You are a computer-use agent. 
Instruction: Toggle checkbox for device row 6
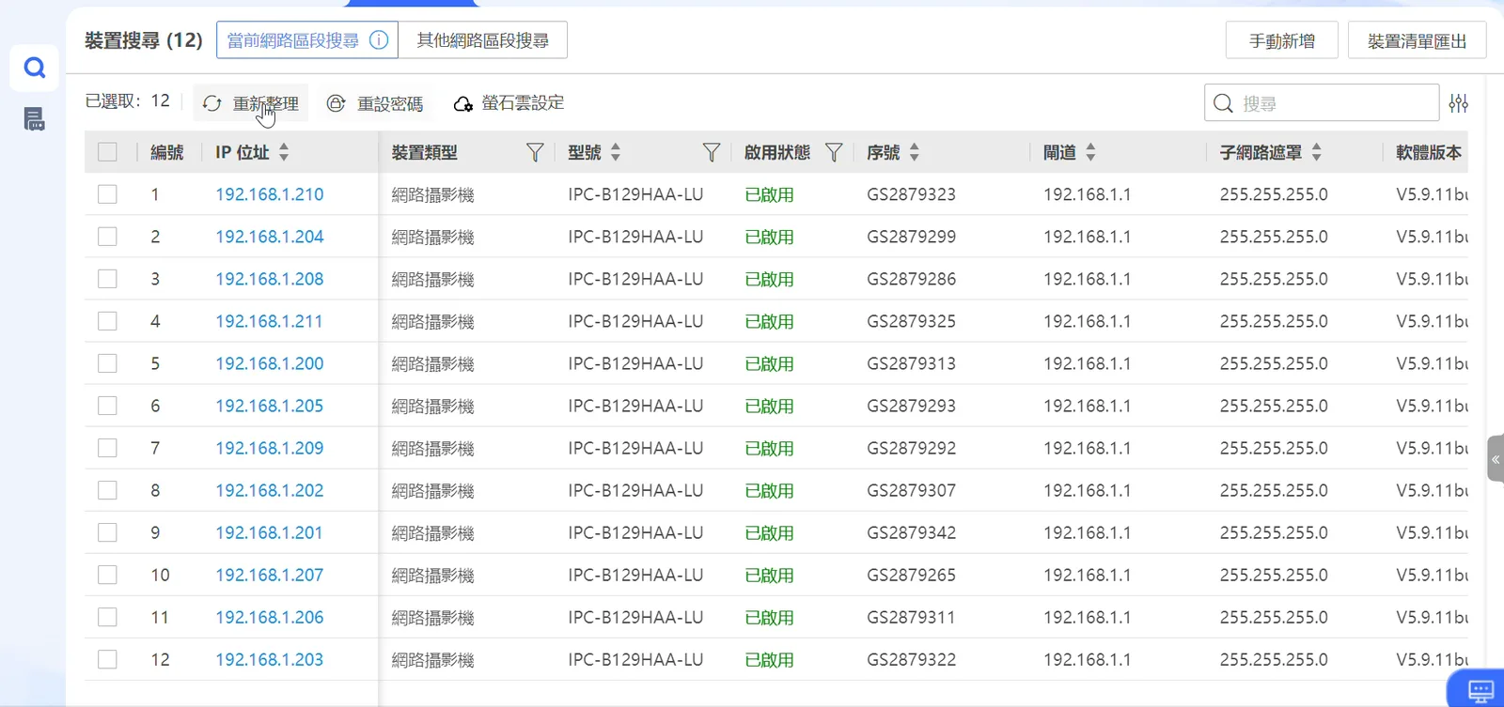[x=107, y=406]
